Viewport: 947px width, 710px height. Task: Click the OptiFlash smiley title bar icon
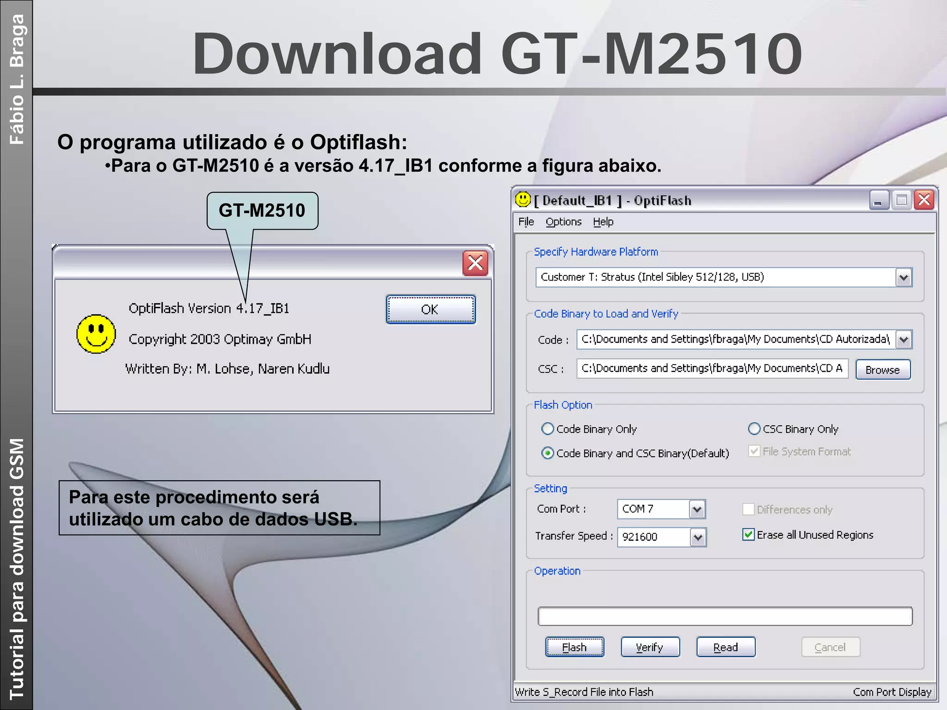(523, 200)
